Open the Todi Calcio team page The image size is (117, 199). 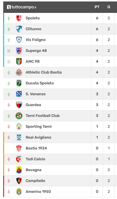35,159
